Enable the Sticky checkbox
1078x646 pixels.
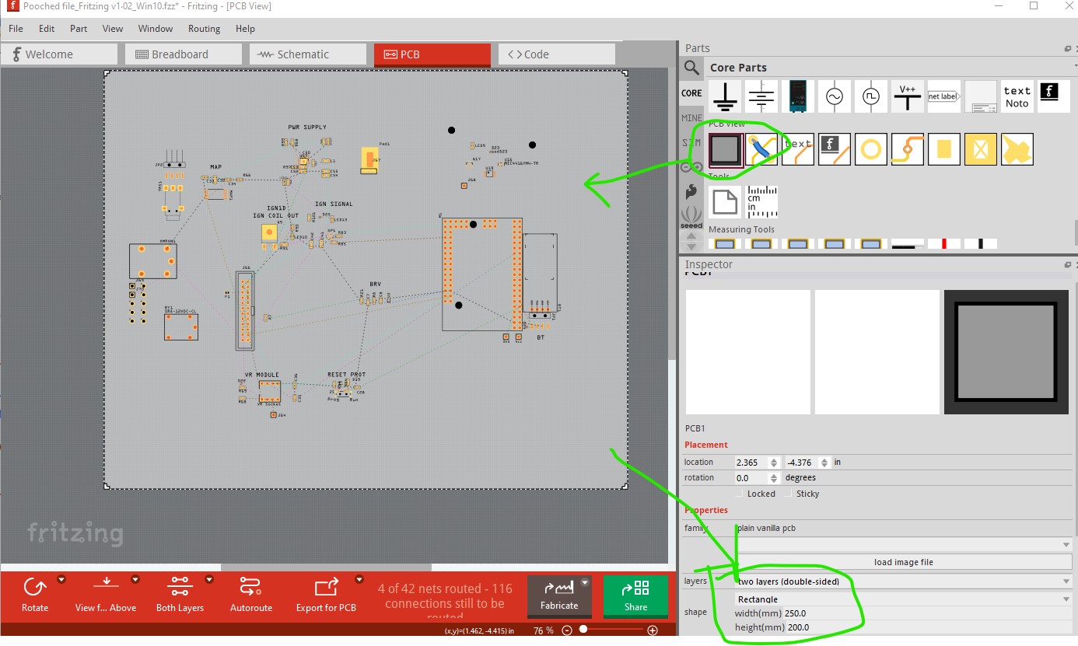(789, 494)
